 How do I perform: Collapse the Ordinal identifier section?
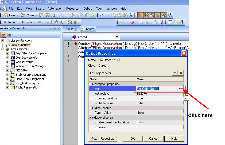point(90,108)
